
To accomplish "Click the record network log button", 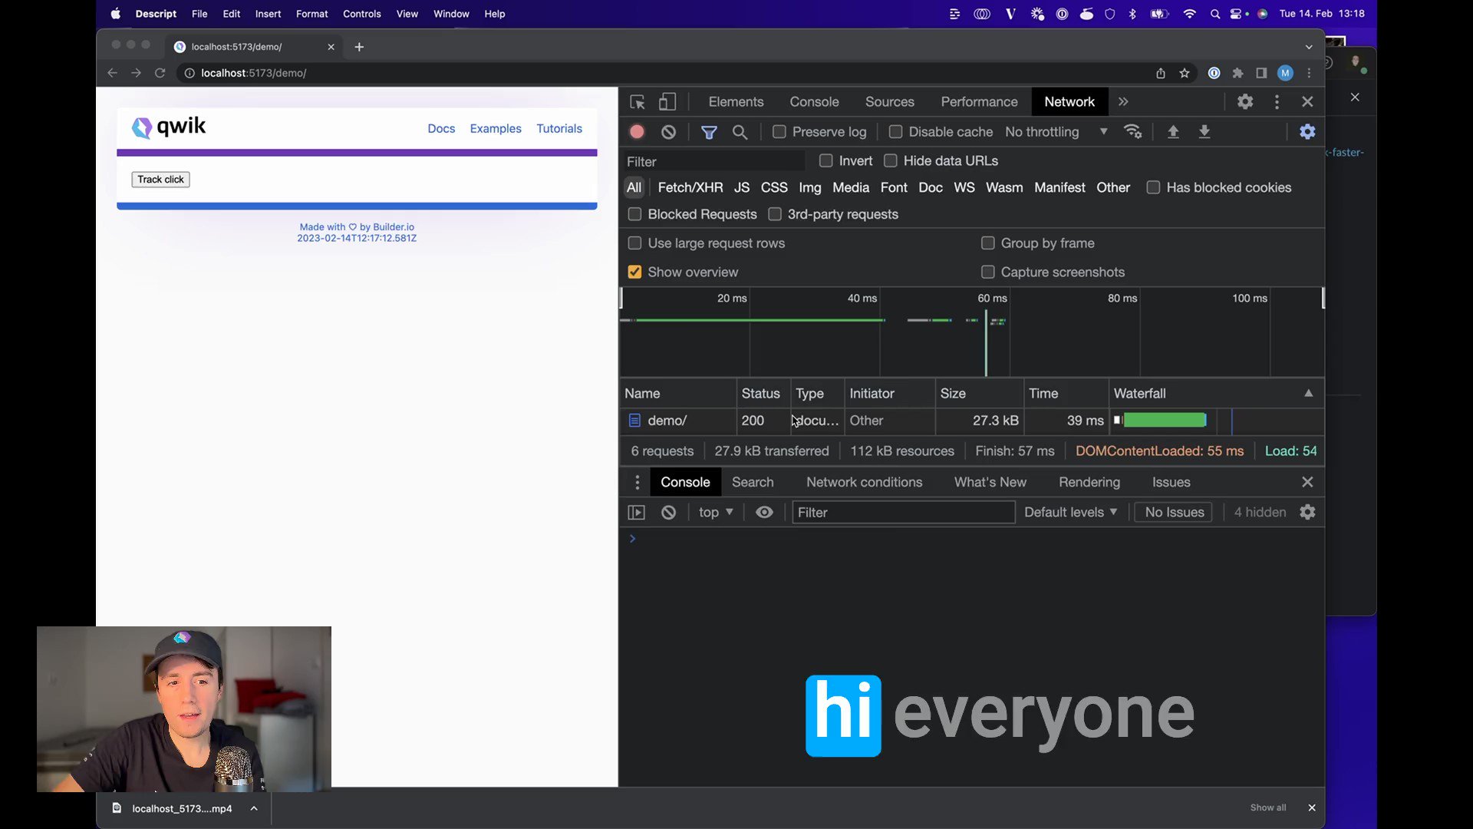I will (x=637, y=132).
